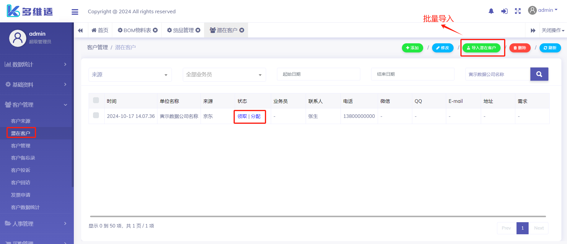Viewport: 567px width, 244px height.
Task: Click the 领取 link in status column
Action: click(242, 116)
